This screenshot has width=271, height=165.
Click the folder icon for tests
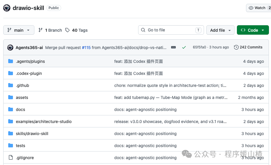11,146
